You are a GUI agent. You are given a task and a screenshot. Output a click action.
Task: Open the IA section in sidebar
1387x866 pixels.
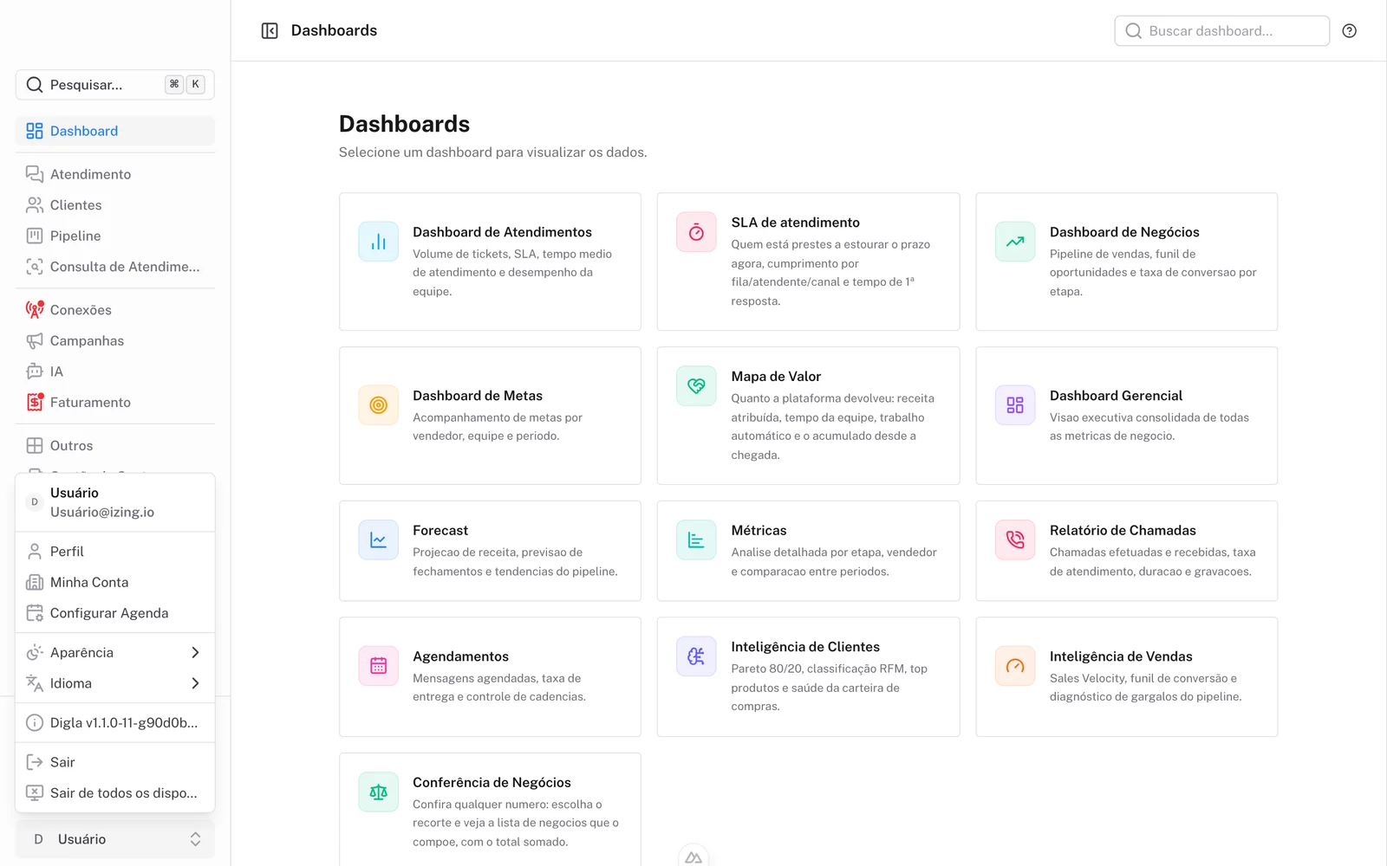(x=115, y=372)
